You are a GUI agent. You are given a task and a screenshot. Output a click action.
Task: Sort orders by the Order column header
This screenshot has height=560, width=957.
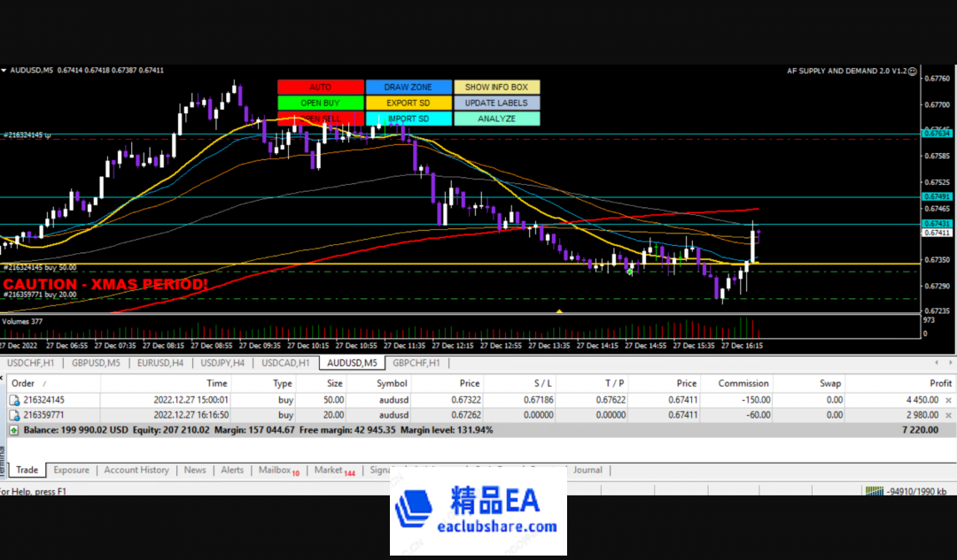[23, 383]
